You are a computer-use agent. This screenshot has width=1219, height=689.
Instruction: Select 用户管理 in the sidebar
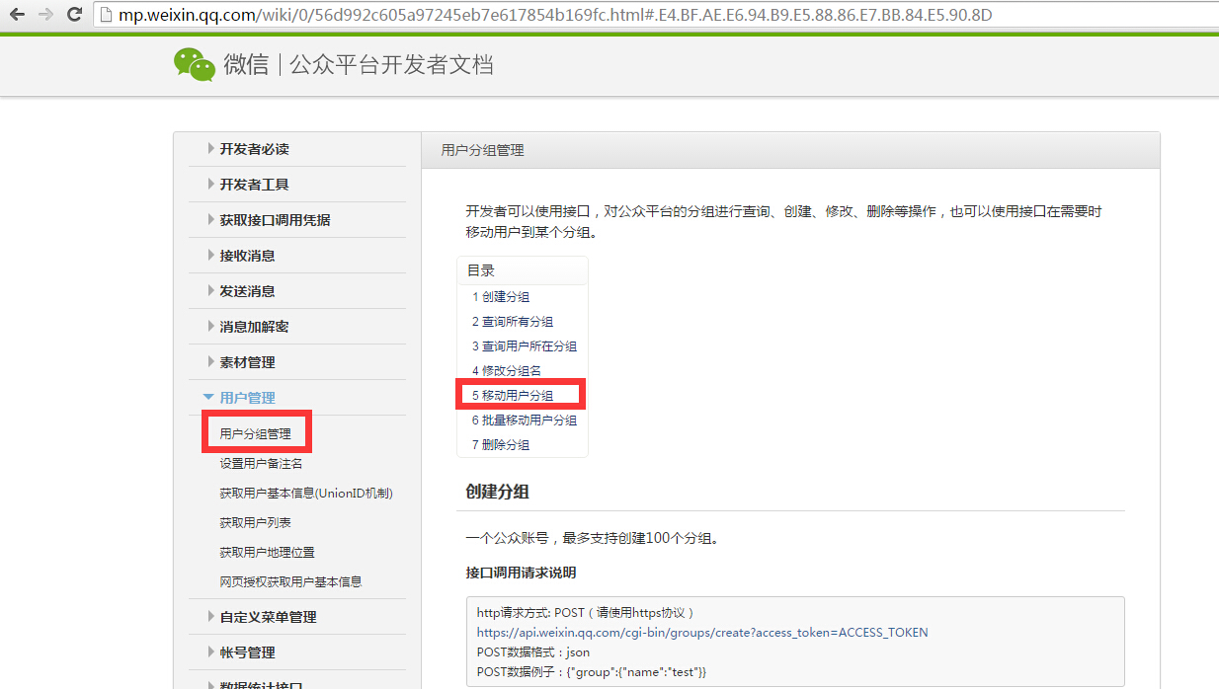click(x=247, y=398)
